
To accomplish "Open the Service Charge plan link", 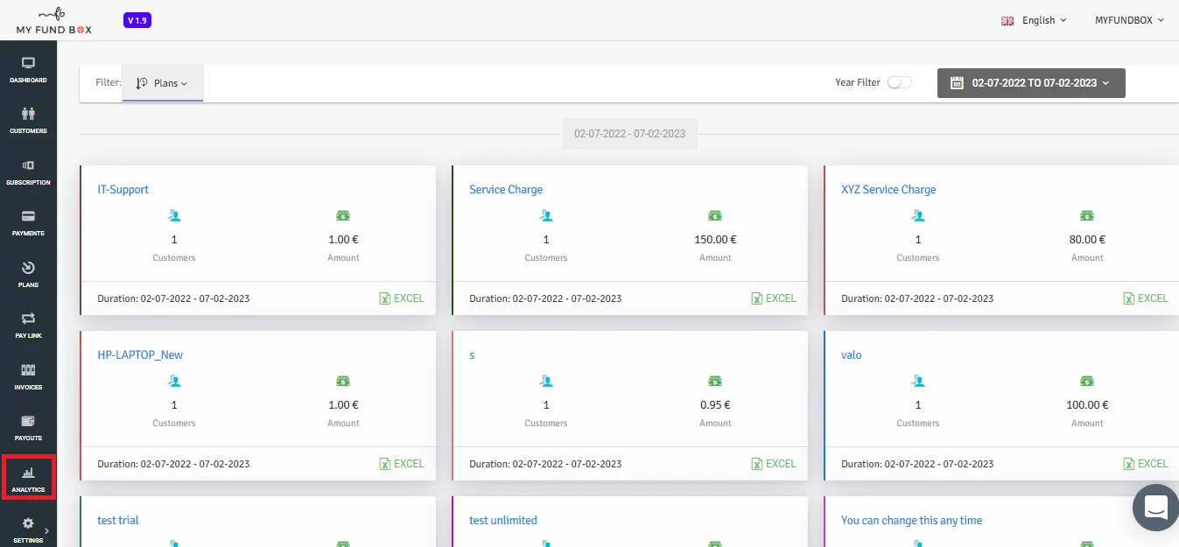I will coord(506,189).
